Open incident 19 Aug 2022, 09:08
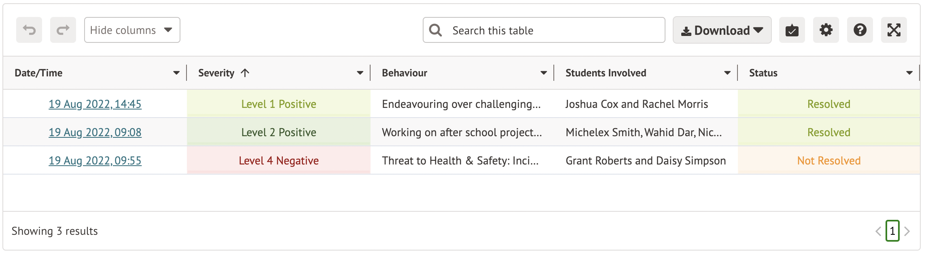This screenshot has height=257, width=928. coord(95,133)
